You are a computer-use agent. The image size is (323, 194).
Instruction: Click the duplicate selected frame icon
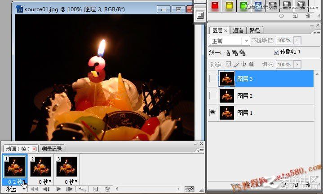click(95, 189)
